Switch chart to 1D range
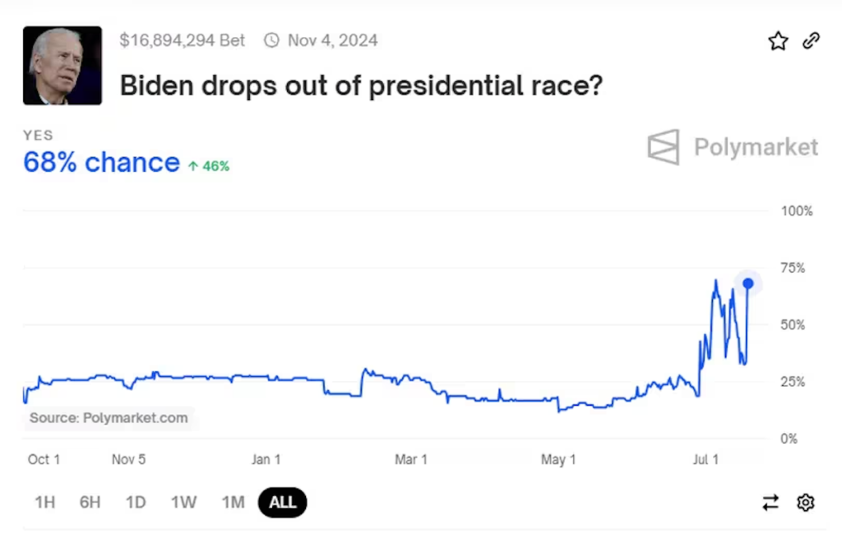 136,502
